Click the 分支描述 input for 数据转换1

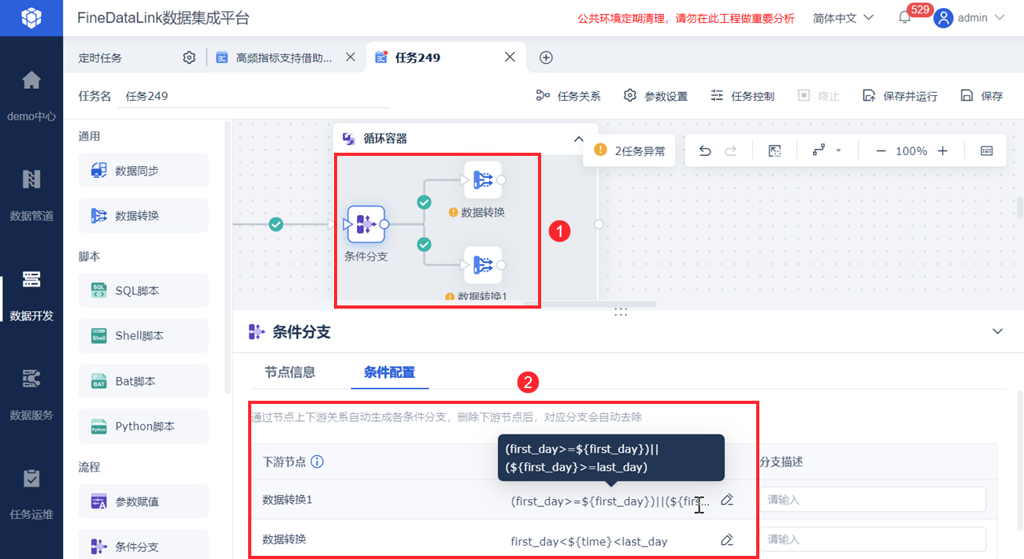[x=873, y=500]
